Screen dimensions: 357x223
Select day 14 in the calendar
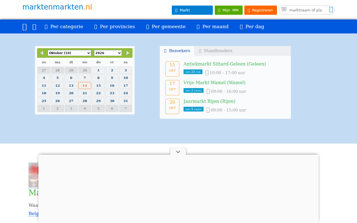(85, 86)
